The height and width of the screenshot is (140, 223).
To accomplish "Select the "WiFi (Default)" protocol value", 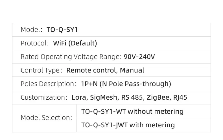I will [75, 43].
